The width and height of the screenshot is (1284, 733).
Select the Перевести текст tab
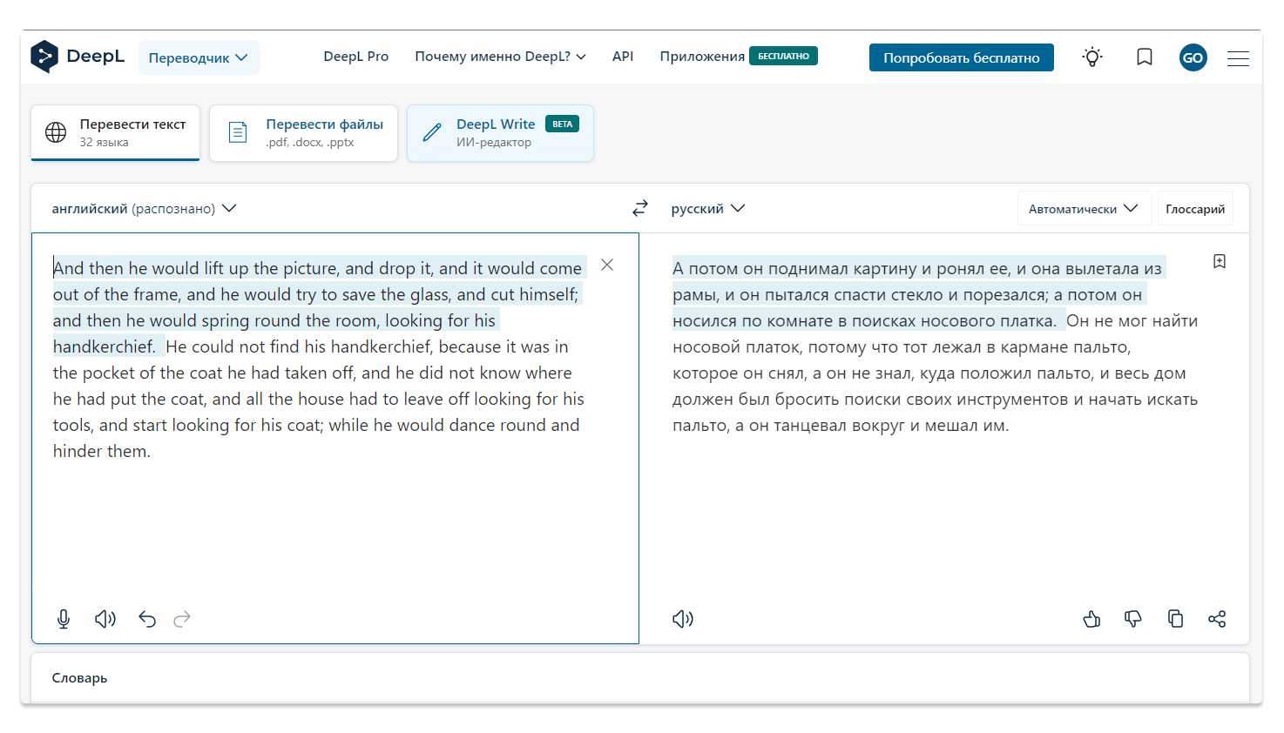[116, 133]
